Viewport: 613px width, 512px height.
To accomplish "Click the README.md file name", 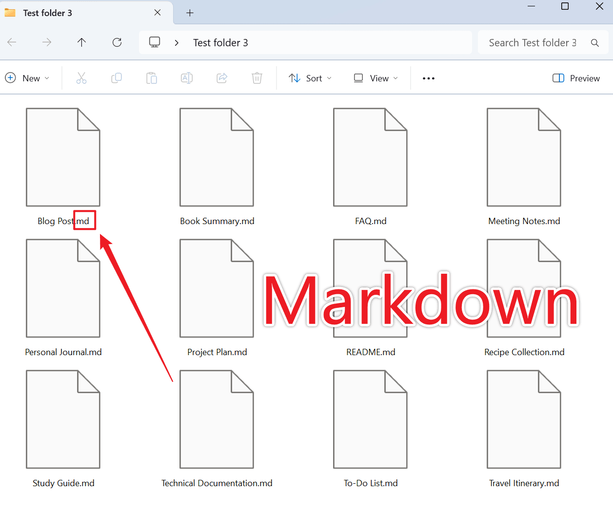I will pos(371,352).
